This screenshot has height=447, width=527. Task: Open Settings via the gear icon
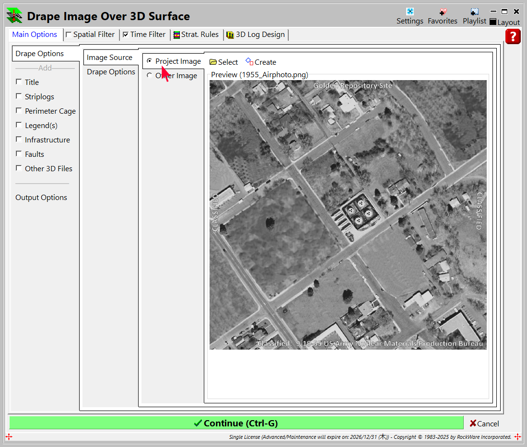click(410, 12)
